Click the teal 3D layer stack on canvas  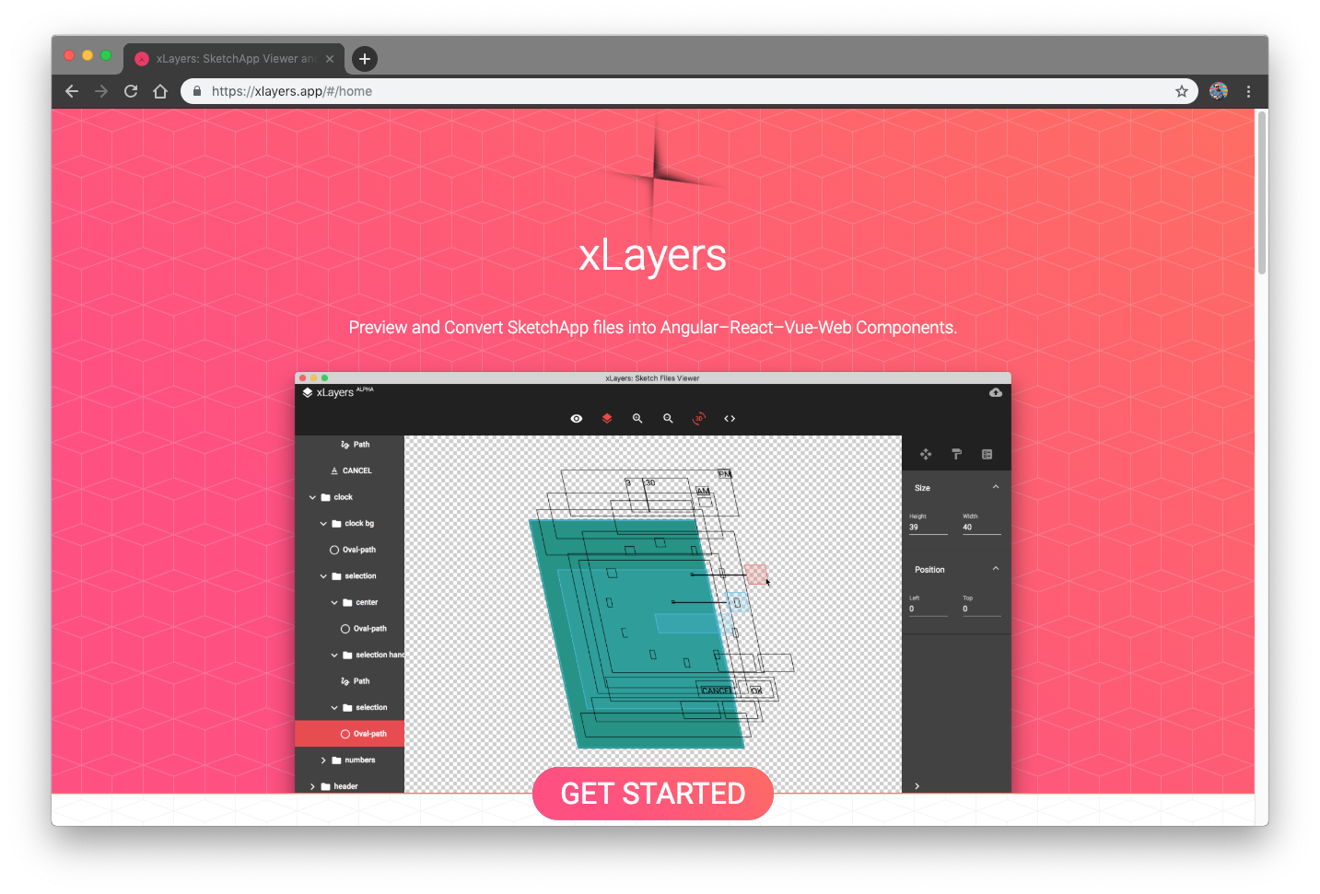636,633
